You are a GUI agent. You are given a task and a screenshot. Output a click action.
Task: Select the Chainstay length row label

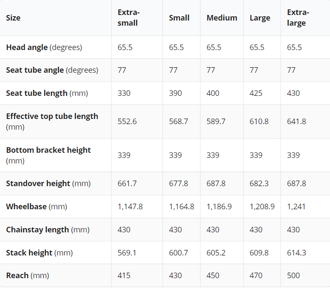[48, 230]
